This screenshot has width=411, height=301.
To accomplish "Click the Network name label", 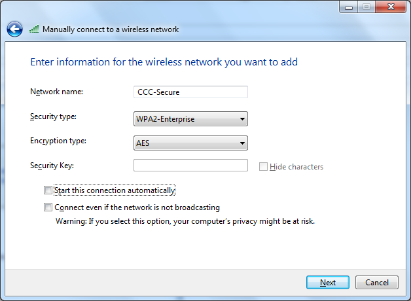I will coord(57,92).
